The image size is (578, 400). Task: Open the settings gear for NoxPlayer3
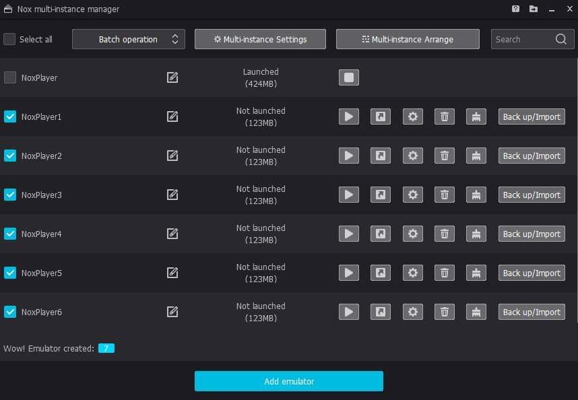click(412, 195)
